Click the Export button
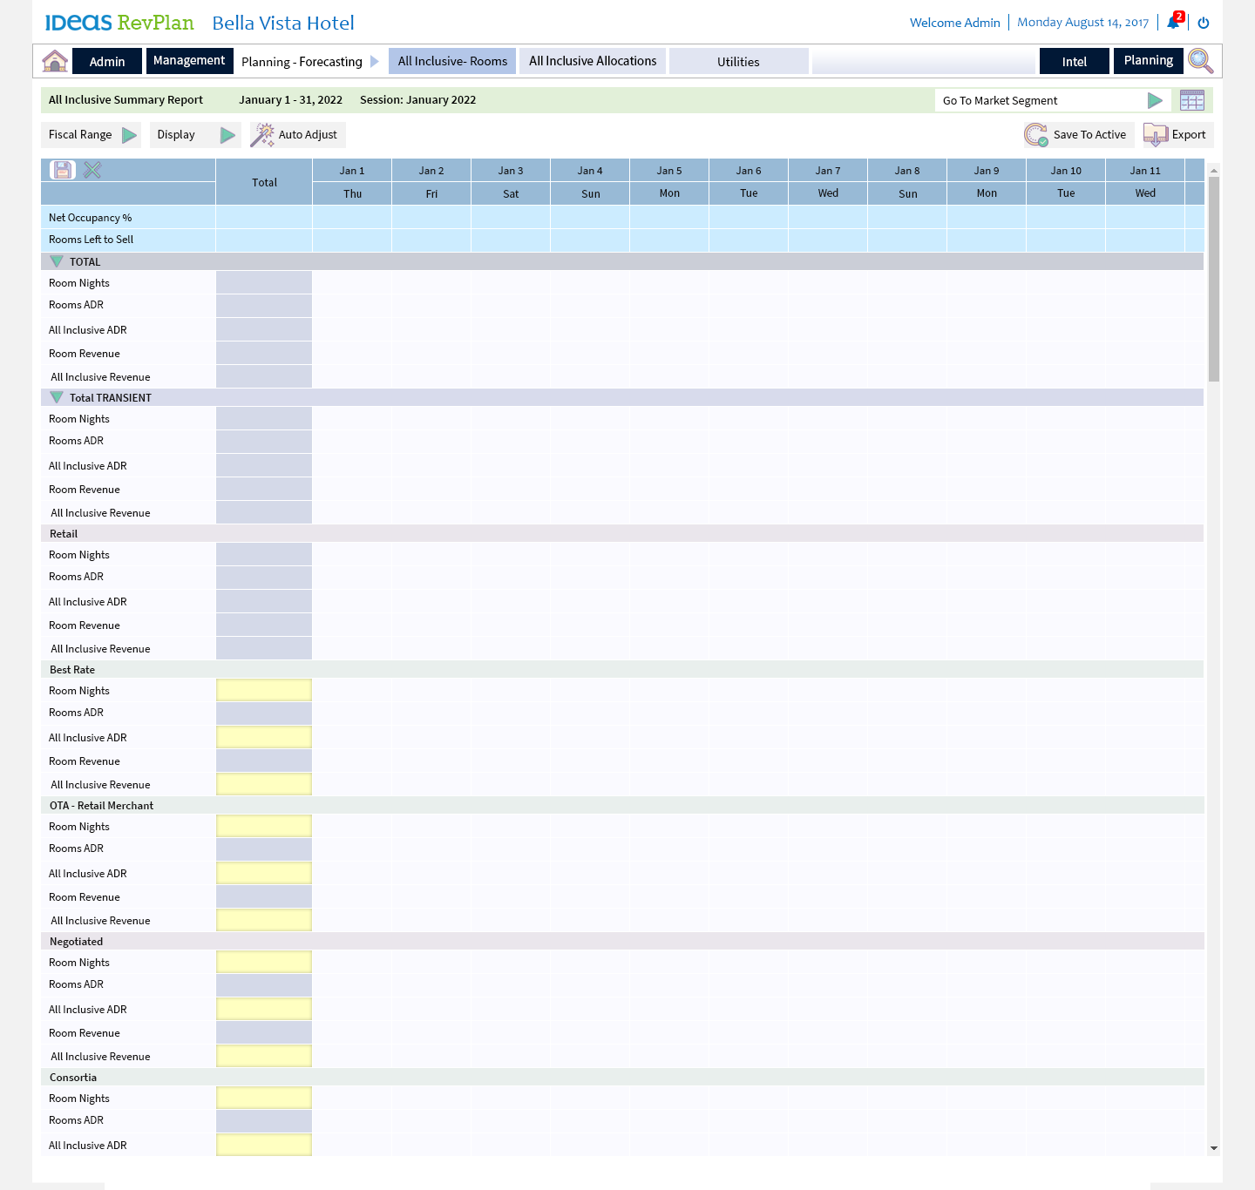Image resolution: width=1255 pixels, height=1190 pixels. [1177, 135]
